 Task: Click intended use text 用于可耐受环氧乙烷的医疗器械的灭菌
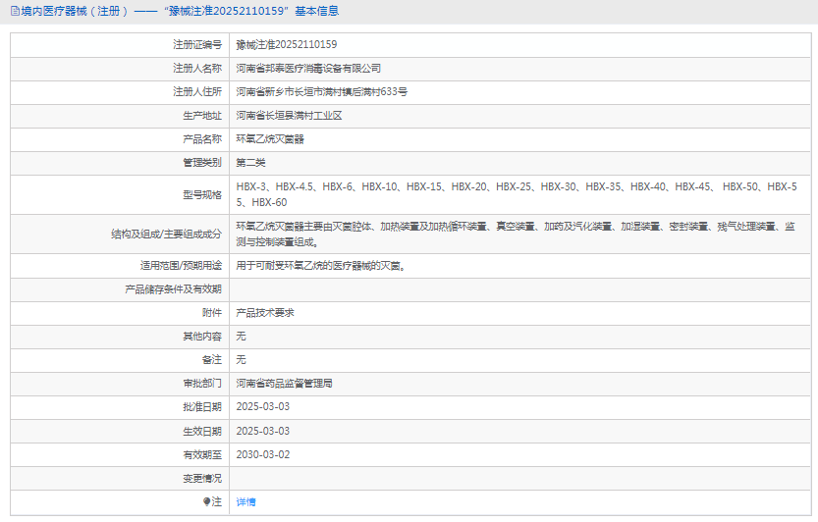click(320, 266)
